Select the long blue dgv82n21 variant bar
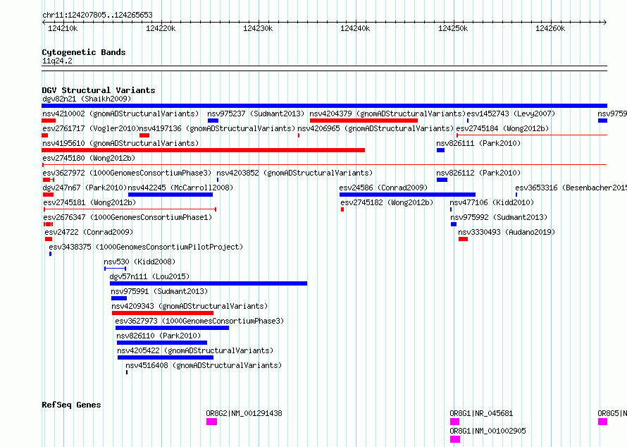The height and width of the screenshot is (447, 627). point(324,106)
